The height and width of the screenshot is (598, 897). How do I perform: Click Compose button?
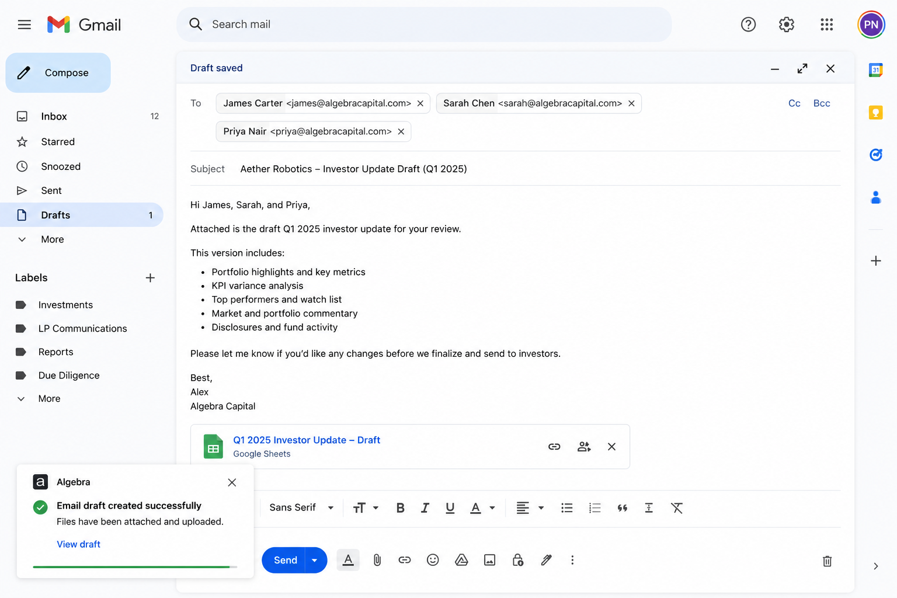(x=58, y=72)
